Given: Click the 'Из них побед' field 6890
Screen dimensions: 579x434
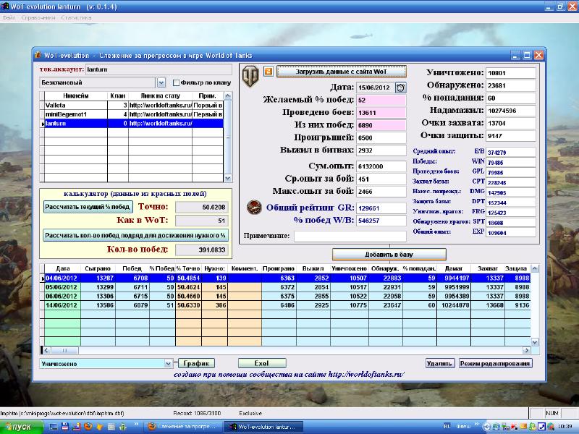Looking at the screenshot, I should (381, 125).
